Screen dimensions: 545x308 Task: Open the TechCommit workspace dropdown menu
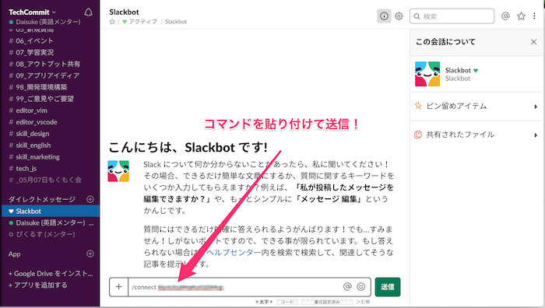[32, 12]
